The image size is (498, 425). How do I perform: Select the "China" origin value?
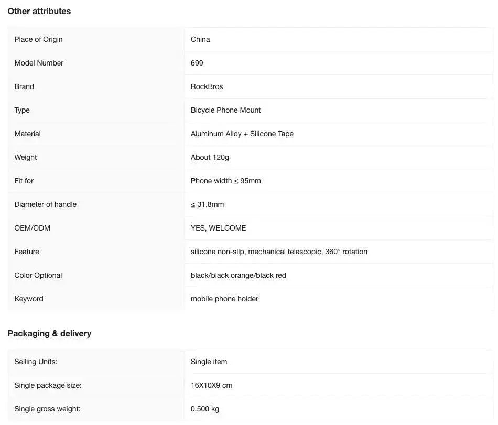(200, 39)
